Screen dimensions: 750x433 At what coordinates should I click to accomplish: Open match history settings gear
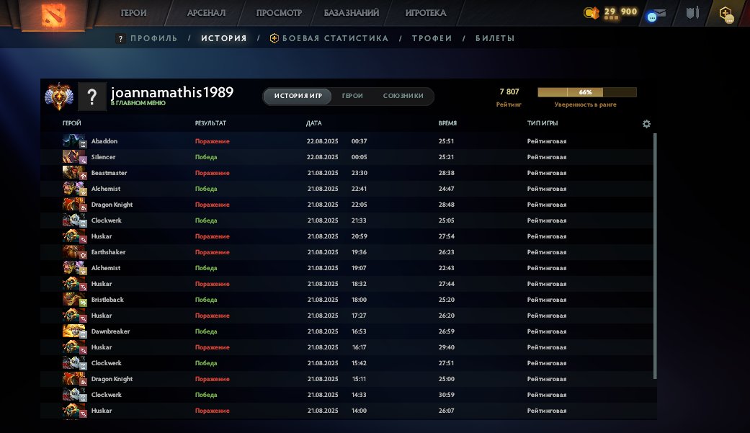coord(646,124)
